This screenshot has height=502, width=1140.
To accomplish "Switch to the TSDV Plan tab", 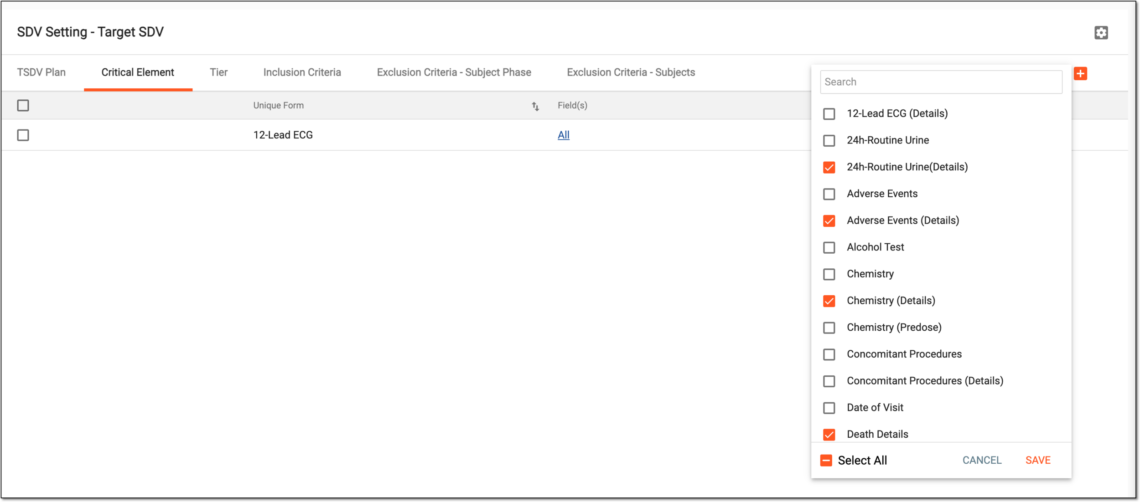I will 41,72.
